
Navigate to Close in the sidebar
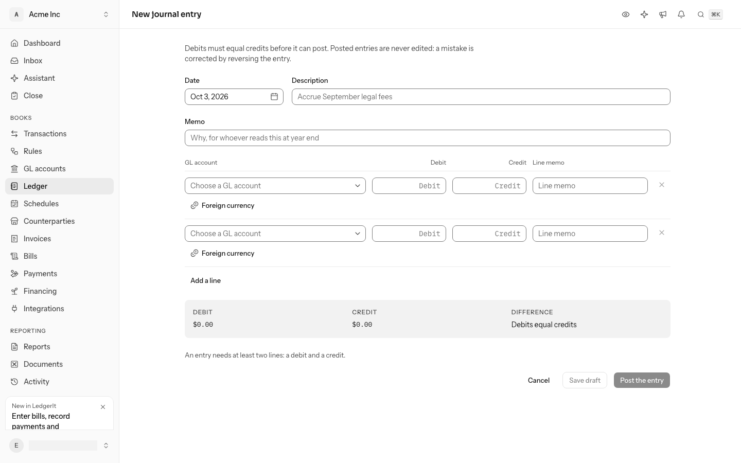60,96
